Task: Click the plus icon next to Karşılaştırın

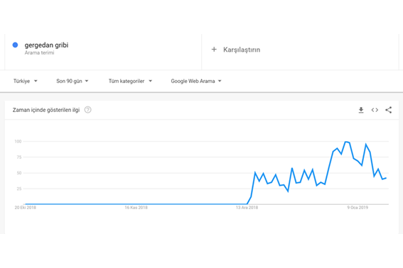Action: point(214,49)
